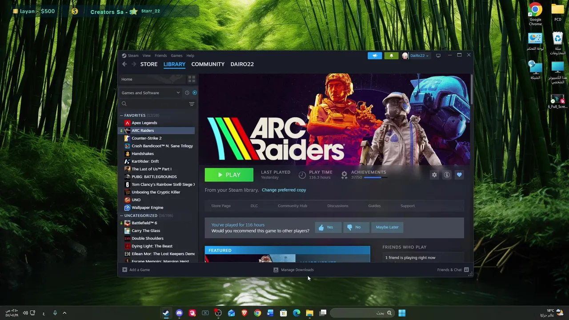
Task: Open the View menu
Action: click(146, 56)
